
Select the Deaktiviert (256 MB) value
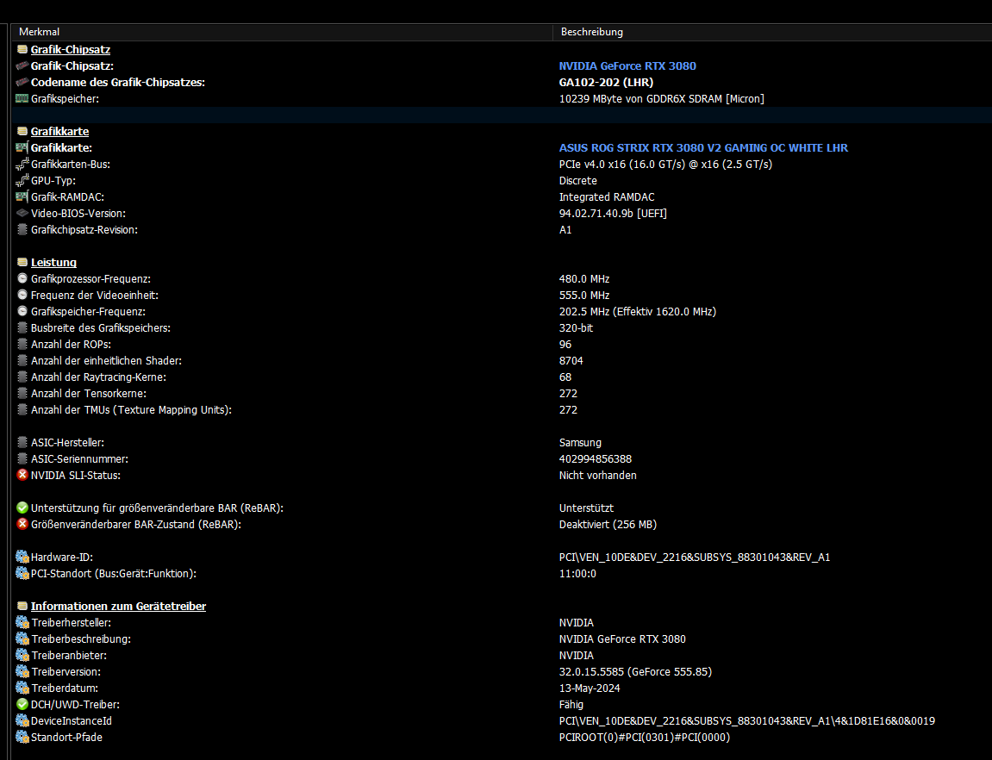click(608, 525)
